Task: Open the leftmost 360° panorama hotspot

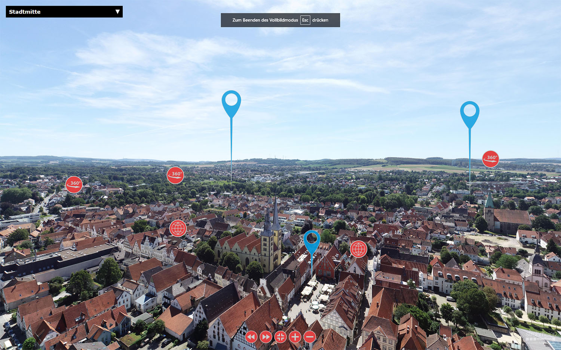Action: (74, 184)
